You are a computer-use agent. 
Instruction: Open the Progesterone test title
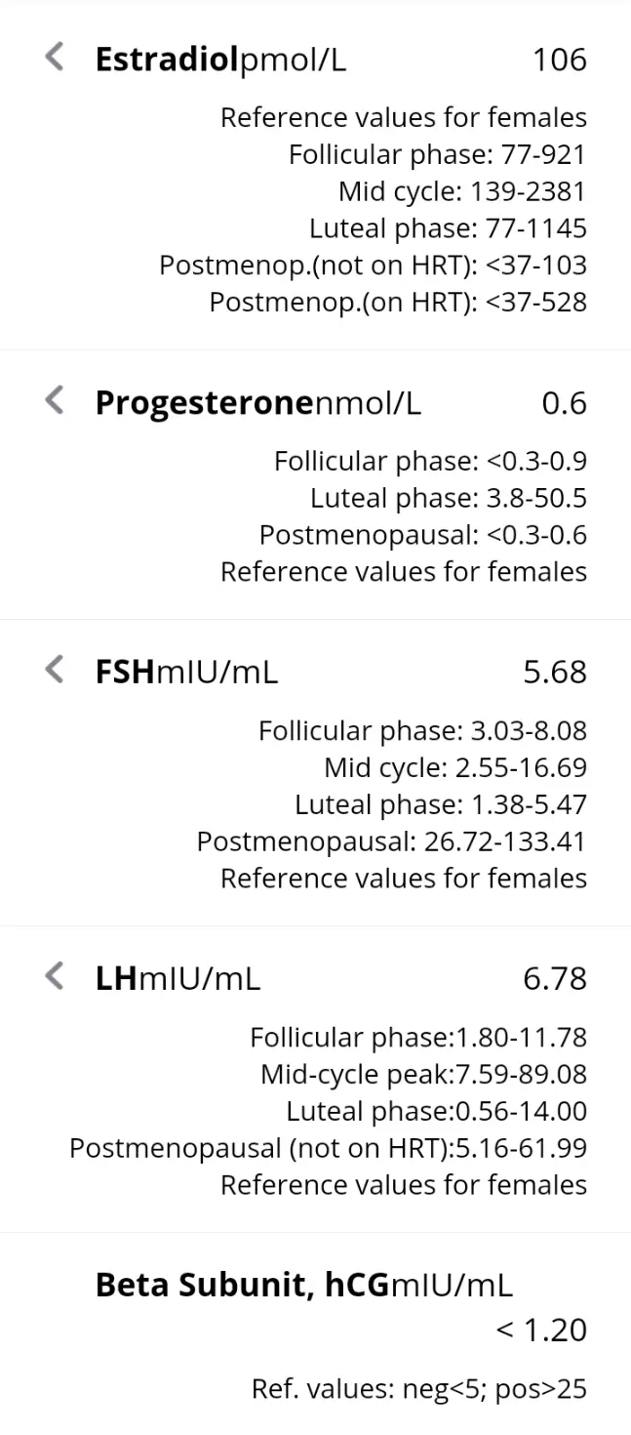pos(205,403)
